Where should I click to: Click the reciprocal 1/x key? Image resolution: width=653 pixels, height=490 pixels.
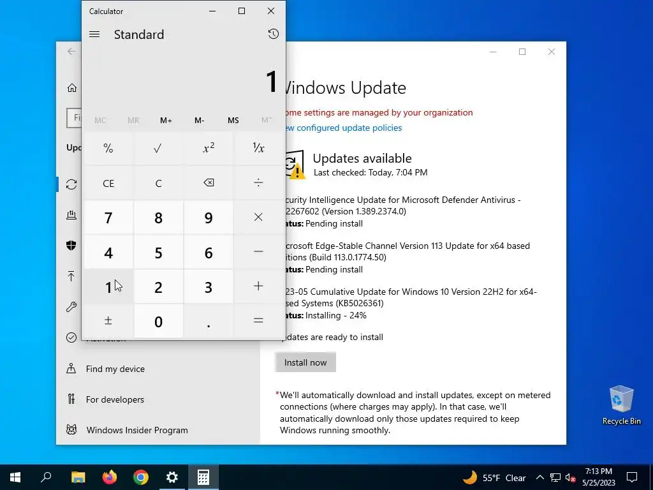(x=258, y=148)
